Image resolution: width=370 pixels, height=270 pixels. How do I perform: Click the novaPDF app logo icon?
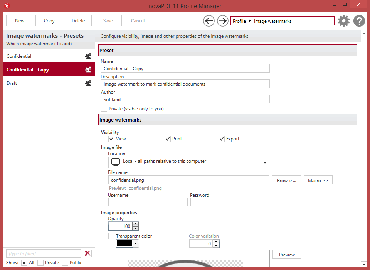tap(7, 5)
